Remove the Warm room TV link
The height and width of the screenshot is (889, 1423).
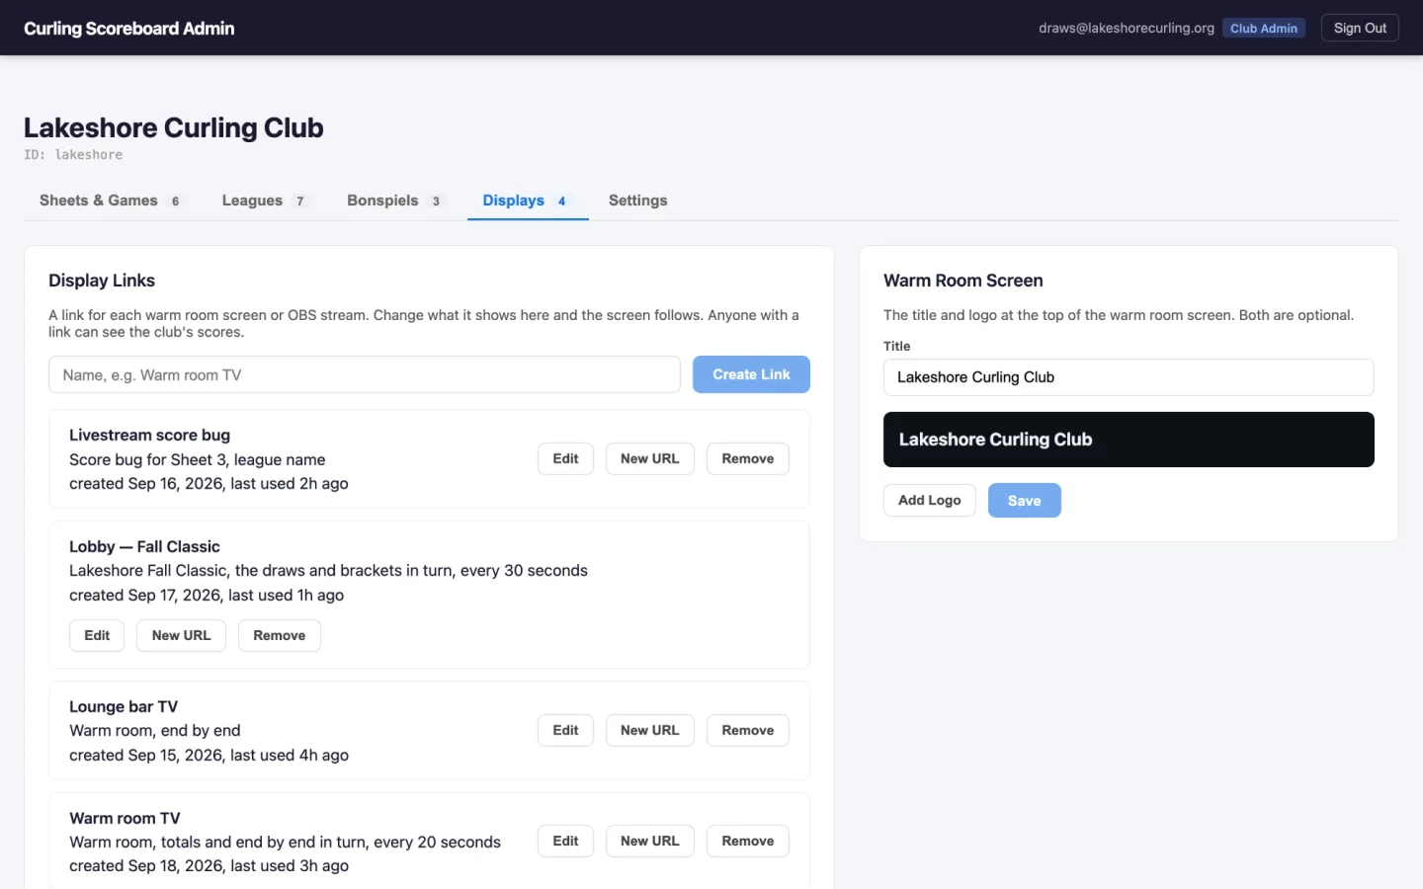(748, 841)
